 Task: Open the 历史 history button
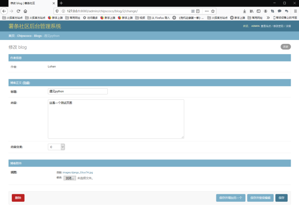tap(285, 47)
